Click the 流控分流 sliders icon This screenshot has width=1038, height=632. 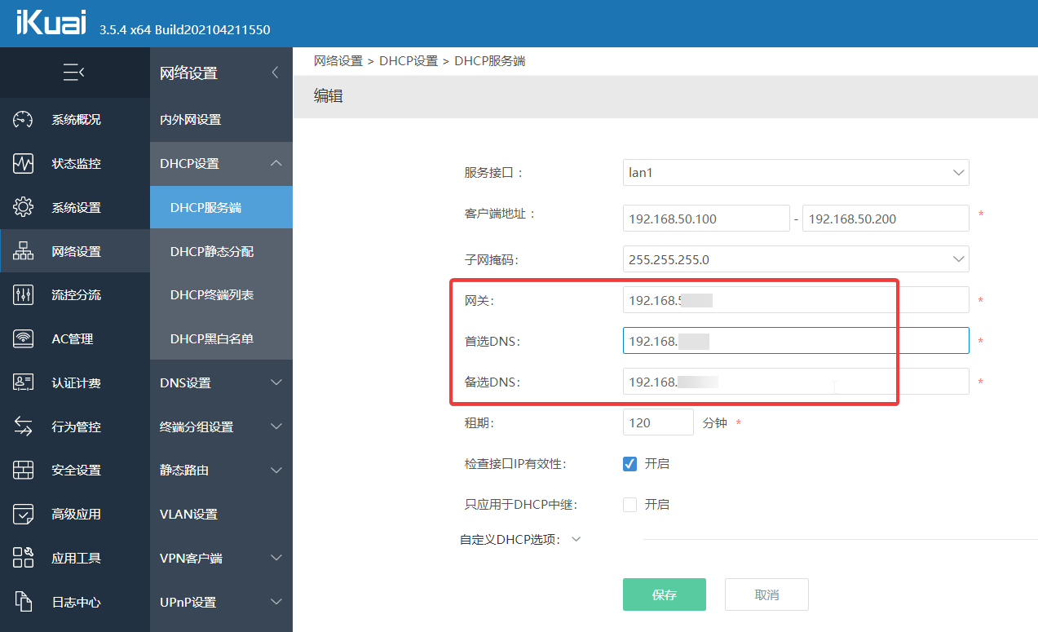pyautogui.click(x=23, y=295)
